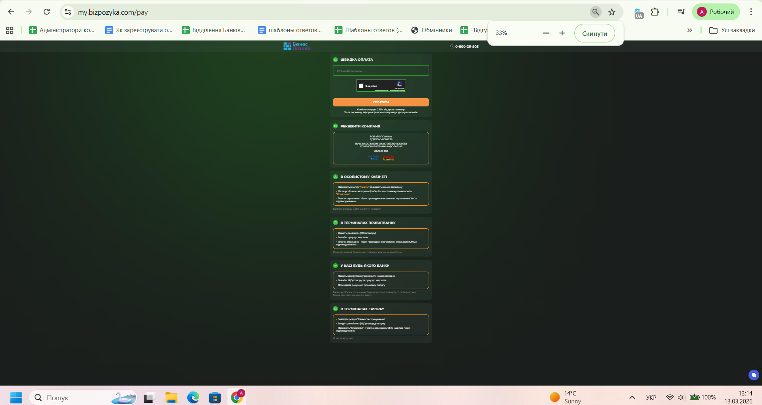762x405 pixels.
Task: Open the Як зареєструвати о... bookmark
Action: (139, 30)
